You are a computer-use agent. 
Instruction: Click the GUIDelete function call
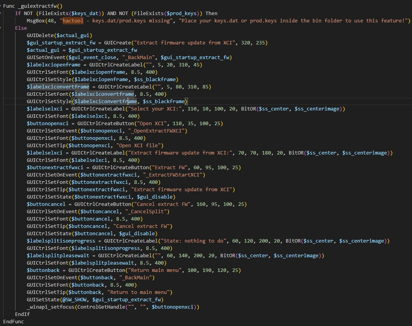40,36
